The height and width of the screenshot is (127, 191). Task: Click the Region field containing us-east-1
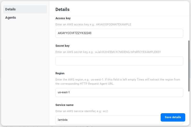coord(119,92)
